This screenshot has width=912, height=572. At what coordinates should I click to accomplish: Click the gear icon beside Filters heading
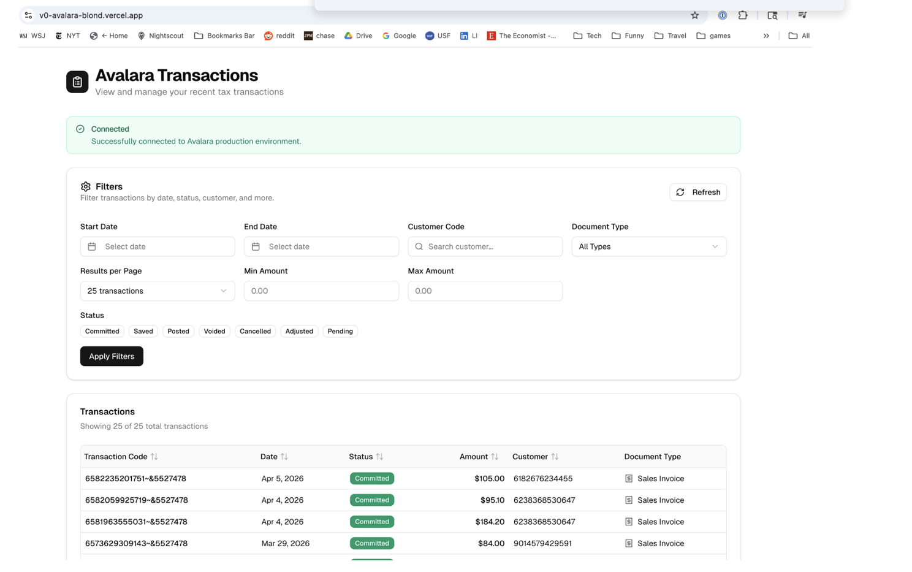click(x=85, y=186)
